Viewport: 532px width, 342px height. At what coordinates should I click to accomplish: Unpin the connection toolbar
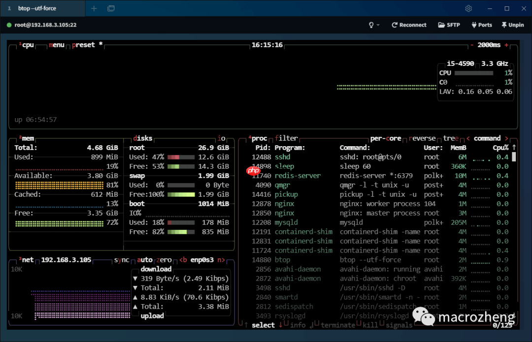512,25
